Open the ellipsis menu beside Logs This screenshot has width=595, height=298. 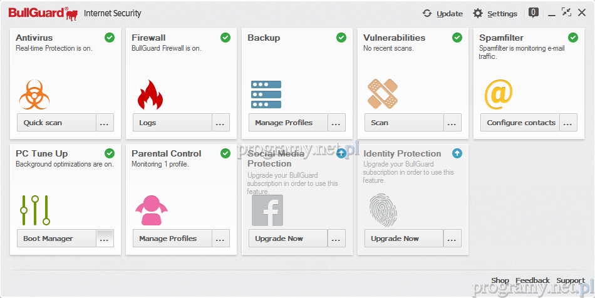pos(220,123)
